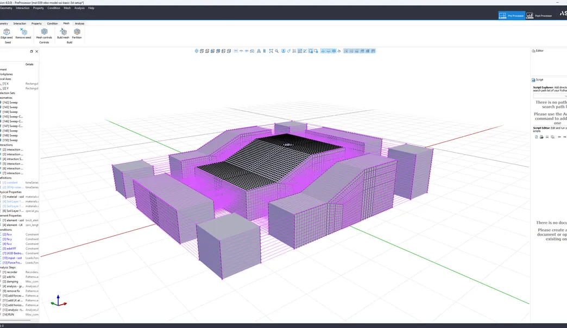Image resolution: width=567 pixels, height=328 pixels.
Task: Select the [2] fix x condition
Action: tap(7, 235)
